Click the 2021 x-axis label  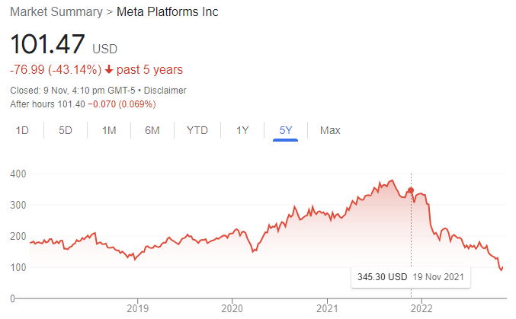click(327, 308)
